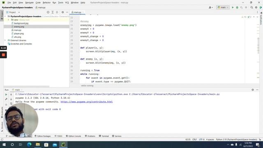Viewport: 263px width, 148px height.
Task: Click down arrow in Run console
Action: pyautogui.click(x=11, y=99)
